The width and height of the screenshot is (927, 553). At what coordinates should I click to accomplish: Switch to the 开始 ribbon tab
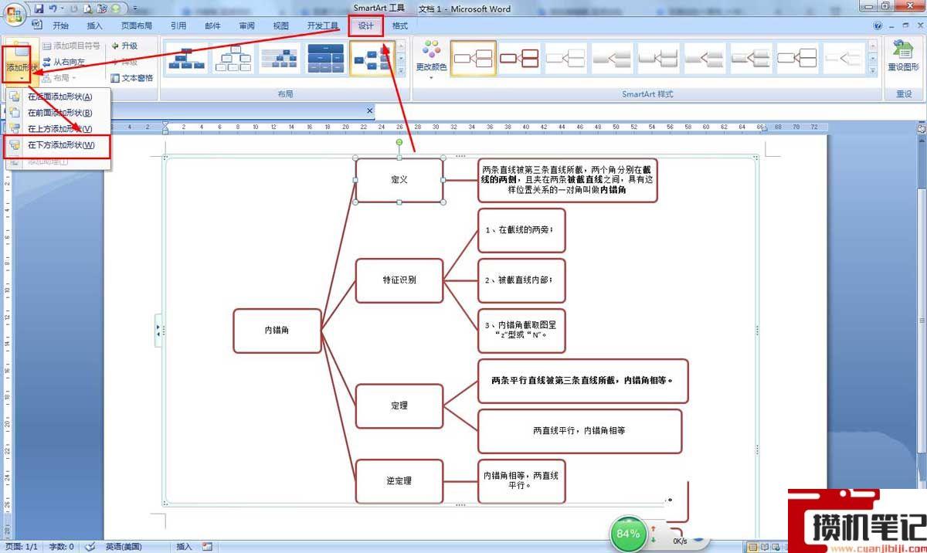point(60,25)
